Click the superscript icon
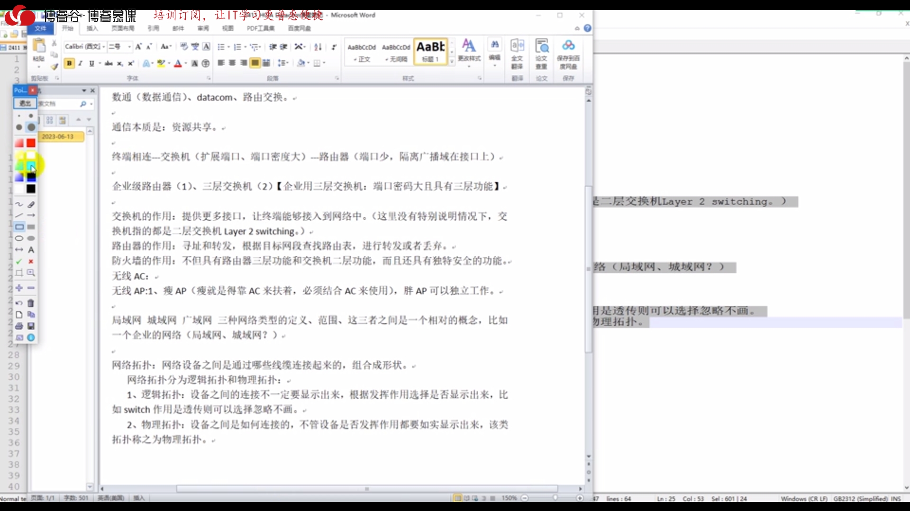Image resolution: width=910 pixels, height=511 pixels. click(x=131, y=63)
